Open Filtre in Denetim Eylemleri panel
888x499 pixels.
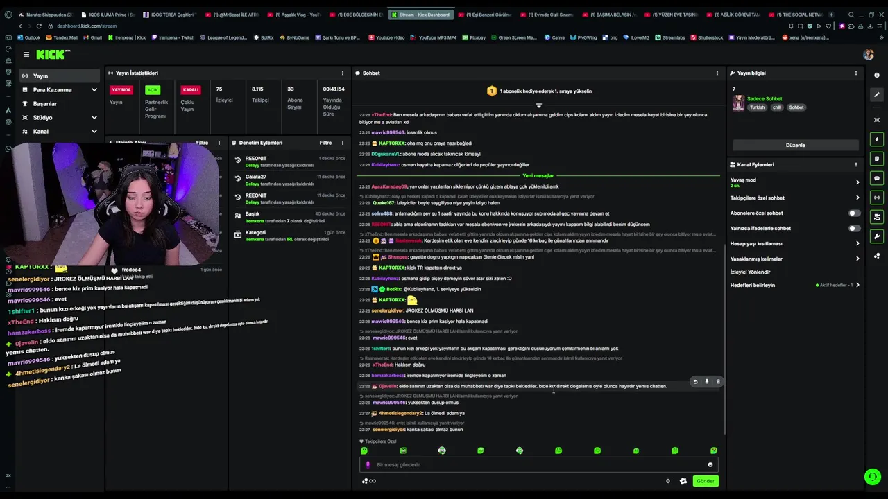pyautogui.click(x=325, y=143)
